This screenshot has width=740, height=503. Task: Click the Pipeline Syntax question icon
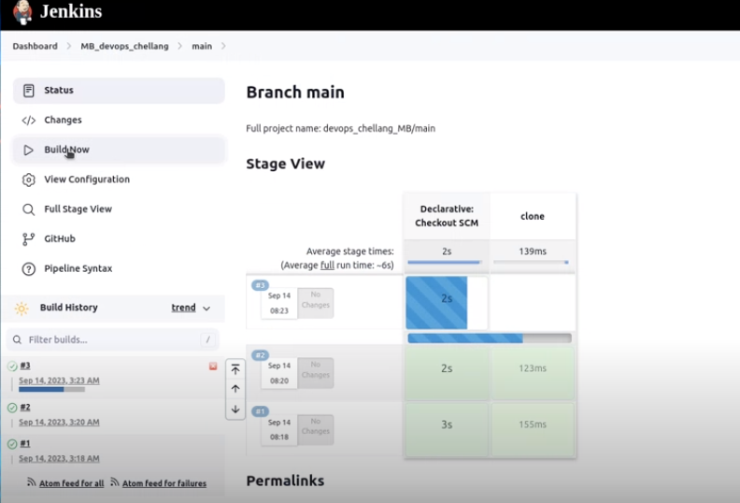(x=29, y=269)
